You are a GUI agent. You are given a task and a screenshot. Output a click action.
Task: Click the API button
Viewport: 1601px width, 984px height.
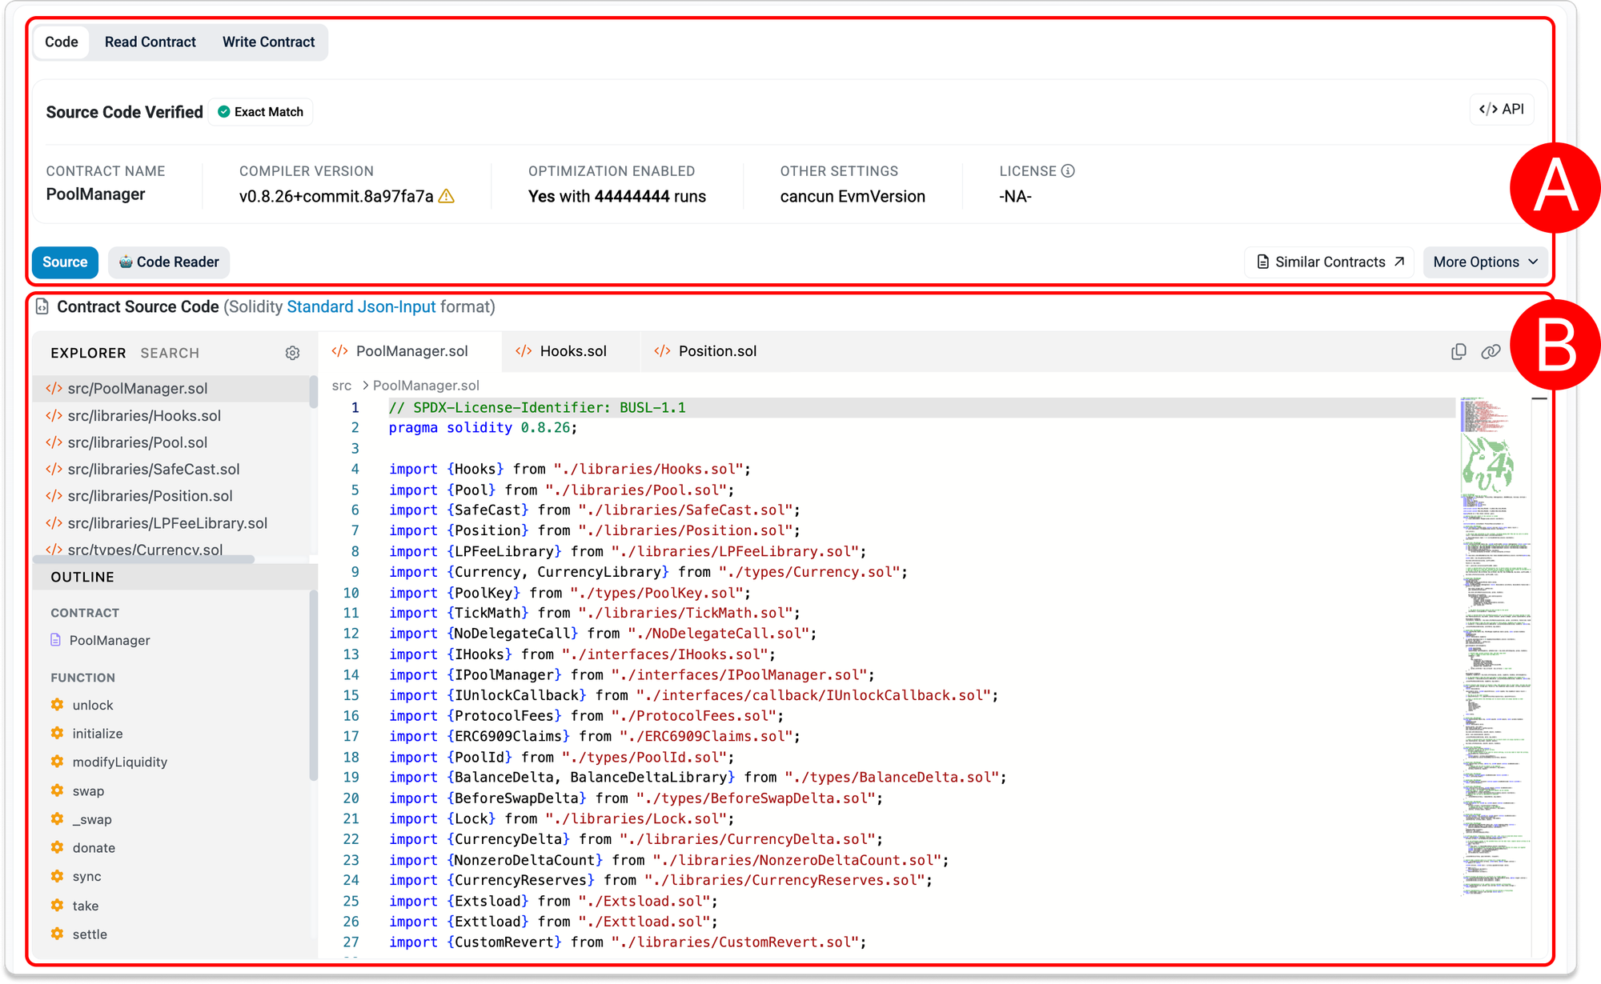tap(1501, 110)
